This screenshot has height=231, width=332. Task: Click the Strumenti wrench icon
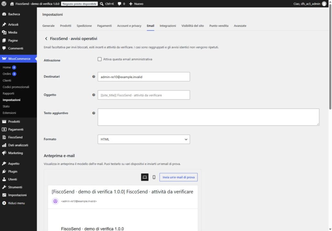(x=4, y=187)
